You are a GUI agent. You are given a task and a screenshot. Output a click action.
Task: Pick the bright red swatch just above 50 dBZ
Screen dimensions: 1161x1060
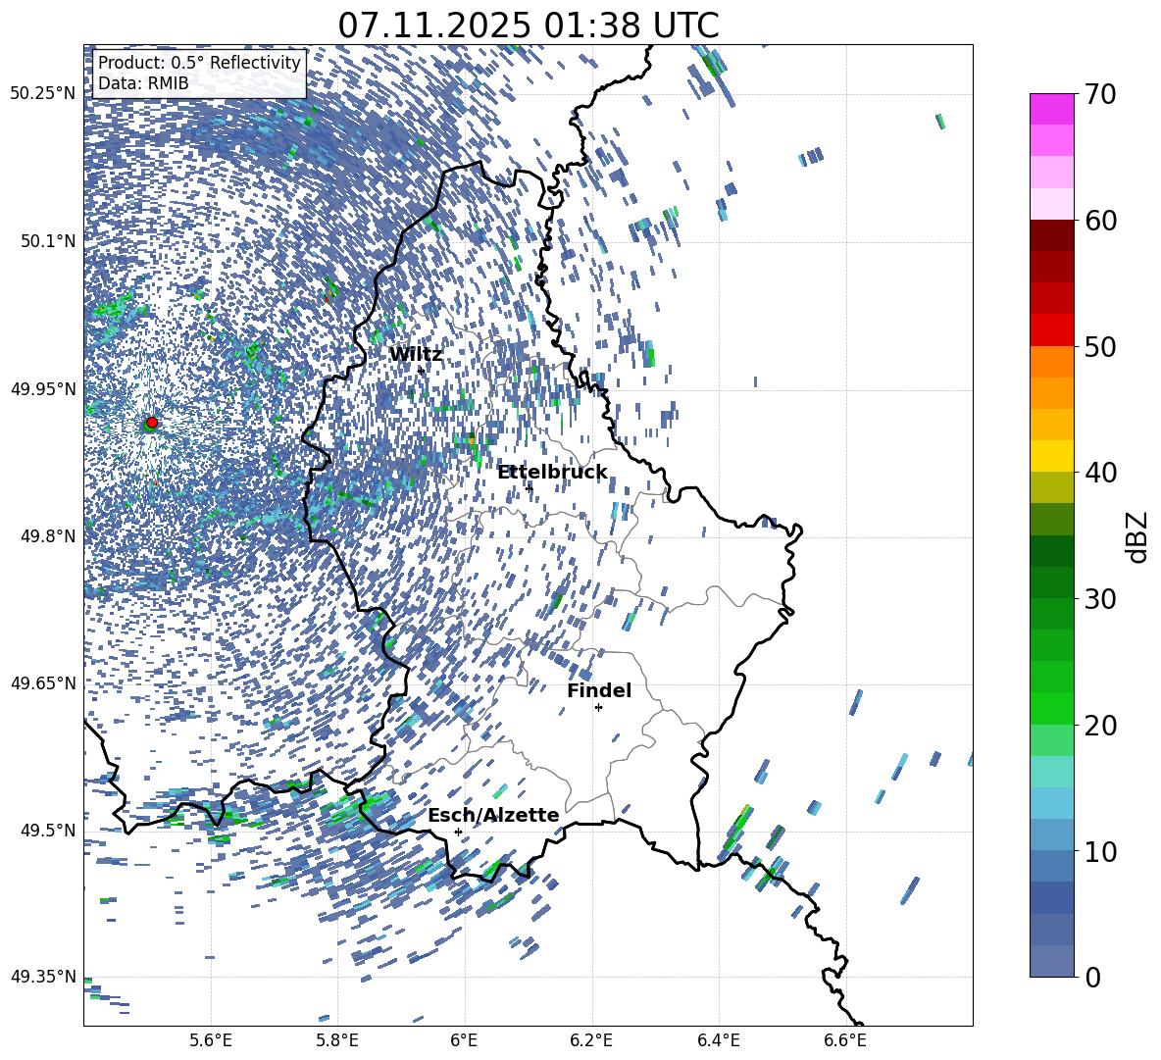point(1051,329)
